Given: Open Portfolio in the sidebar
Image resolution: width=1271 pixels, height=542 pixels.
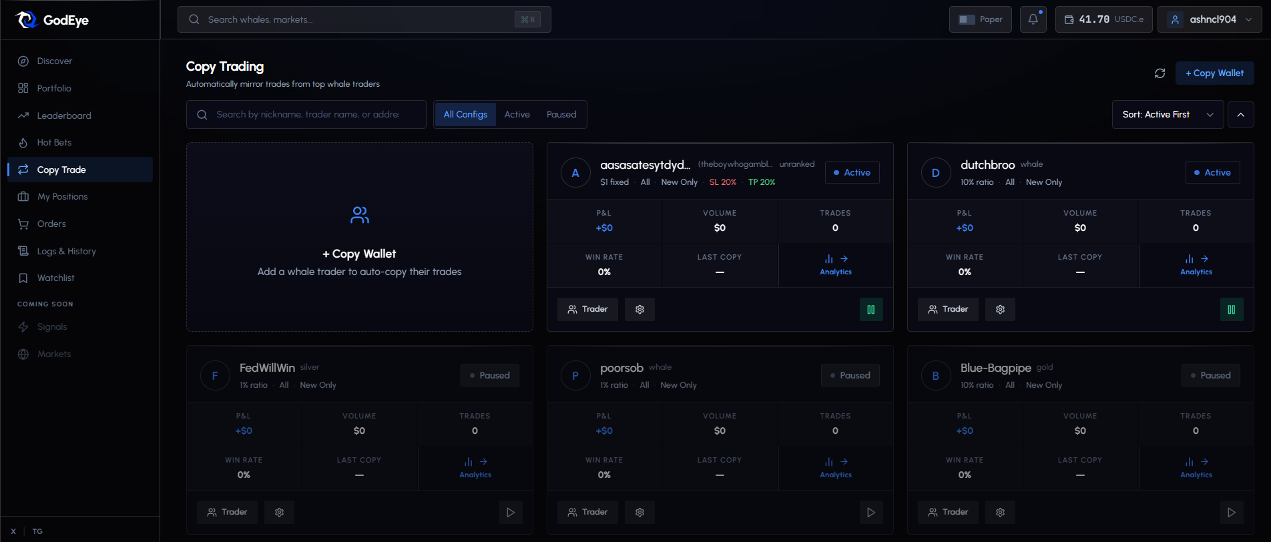Looking at the screenshot, I should [x=80, y=88].
